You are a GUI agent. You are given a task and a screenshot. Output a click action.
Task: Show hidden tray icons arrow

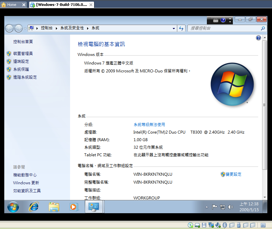coord(207,207)
